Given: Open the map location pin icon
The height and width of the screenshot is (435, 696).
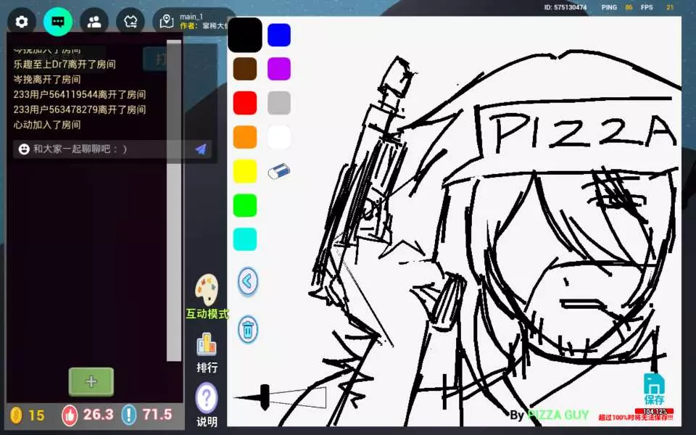Looking at the screenshot, I should [x=167, y=21].
